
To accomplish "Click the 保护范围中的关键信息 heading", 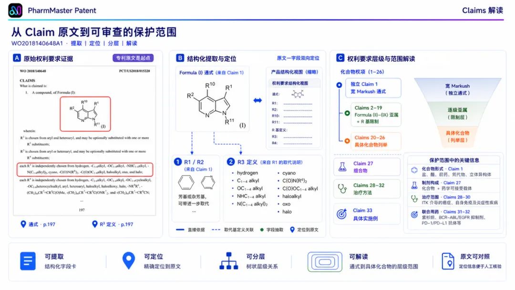I will 454,160.
